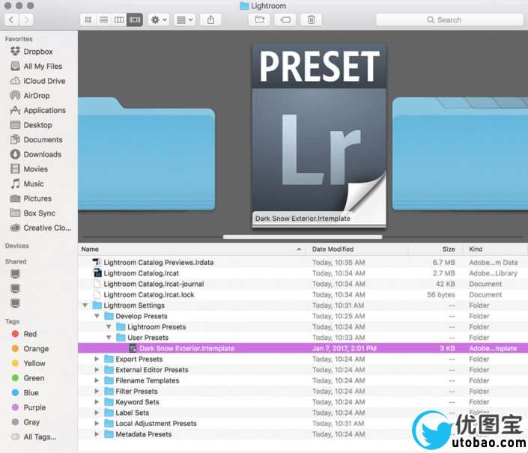Switch to list view
Image resolution: width=528 pixels, height=453 pixels.
[x=103, y=20]
